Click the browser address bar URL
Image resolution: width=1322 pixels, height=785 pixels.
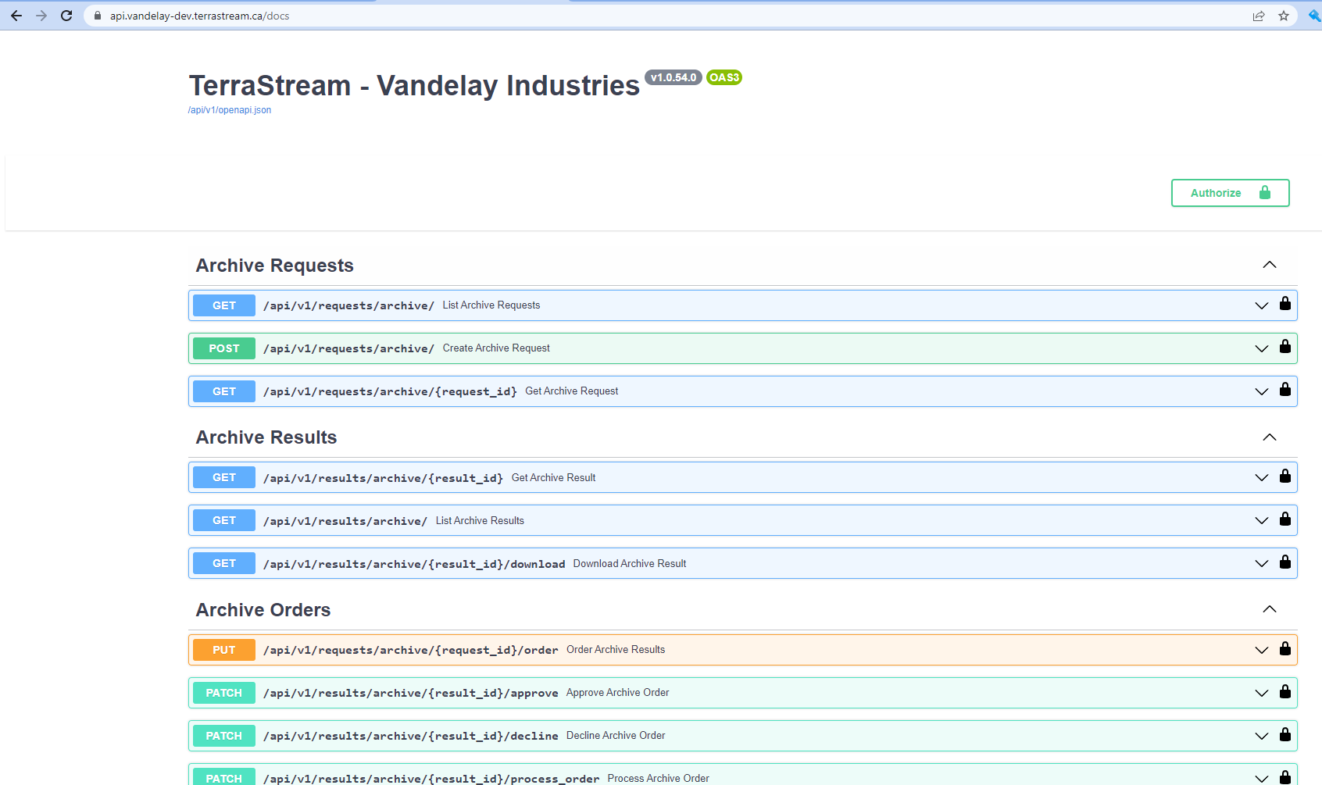point(199,16)
